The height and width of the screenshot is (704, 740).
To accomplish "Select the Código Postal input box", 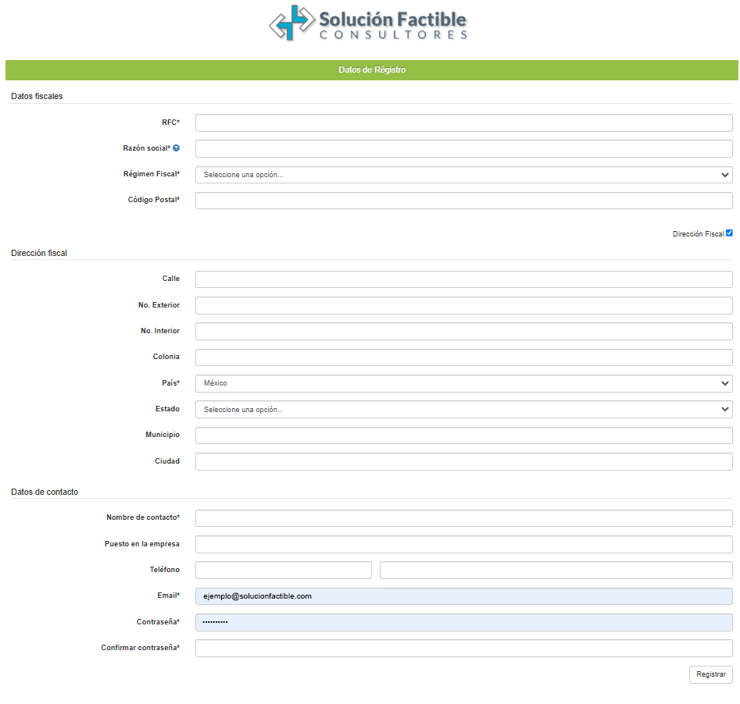I will (x=463, y=201).
